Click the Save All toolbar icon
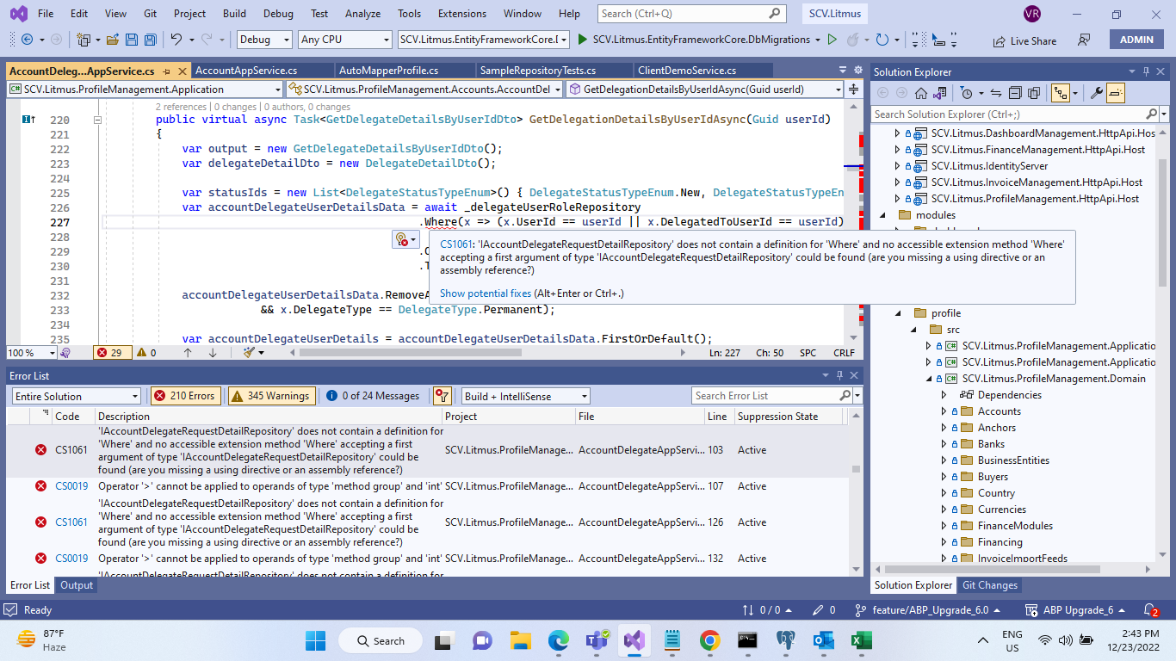 pos(150,40)
